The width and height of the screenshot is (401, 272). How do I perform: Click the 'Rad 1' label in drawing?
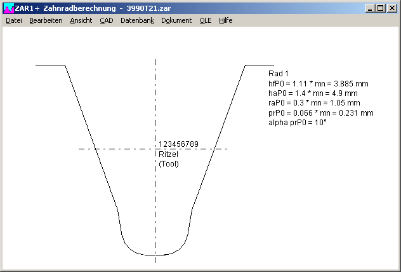279,74
